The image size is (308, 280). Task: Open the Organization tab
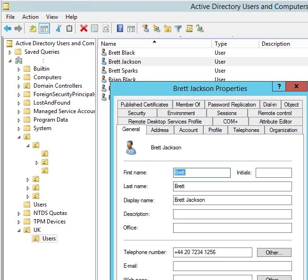coord(283,130)
